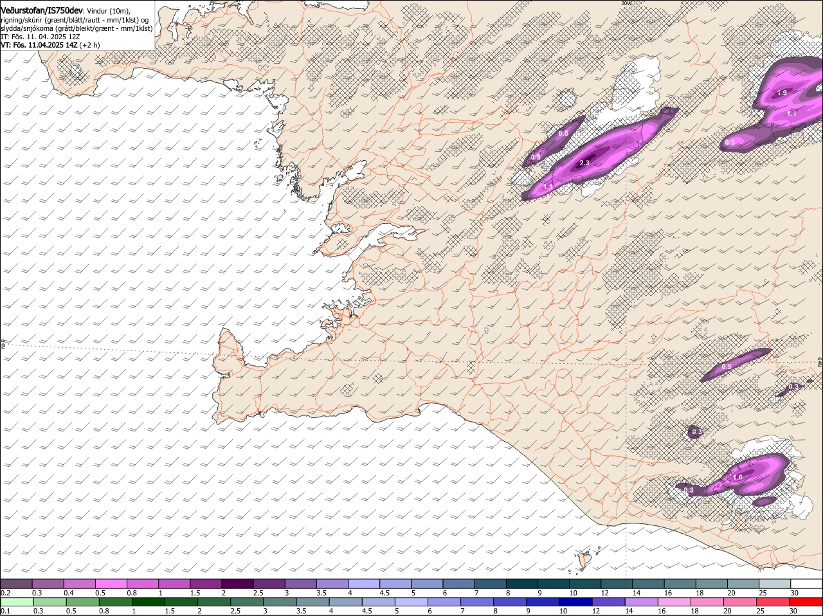Pick the darkest purple 2 swatch, upper legend
This screenshot has width=823, height=616.
[237, 583]
